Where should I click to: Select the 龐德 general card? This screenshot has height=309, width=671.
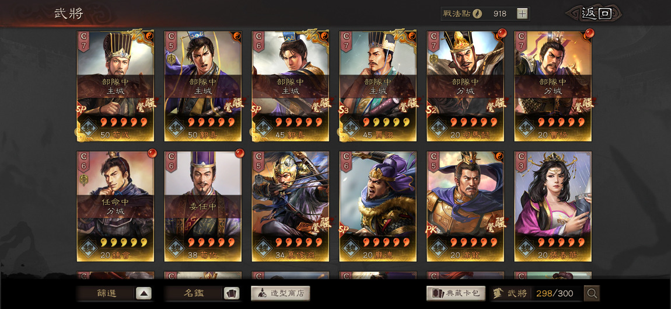[378, 206]
